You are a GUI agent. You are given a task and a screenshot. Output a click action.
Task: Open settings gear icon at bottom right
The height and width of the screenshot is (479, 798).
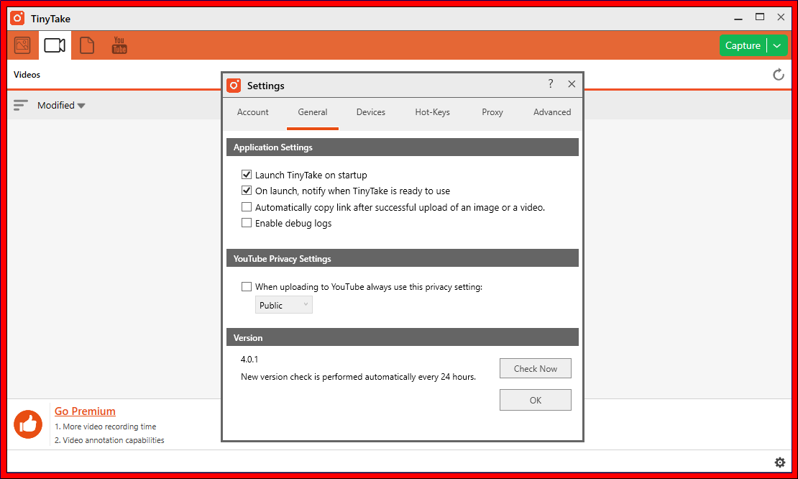[780, 462]
